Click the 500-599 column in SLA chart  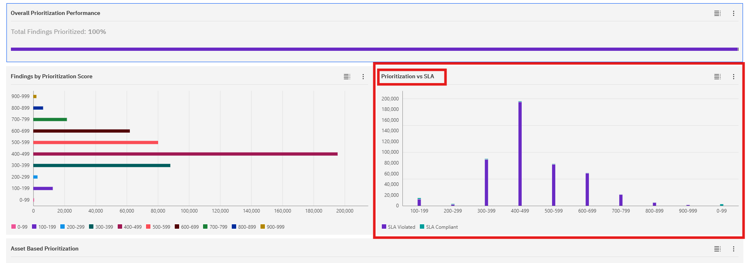553,185
